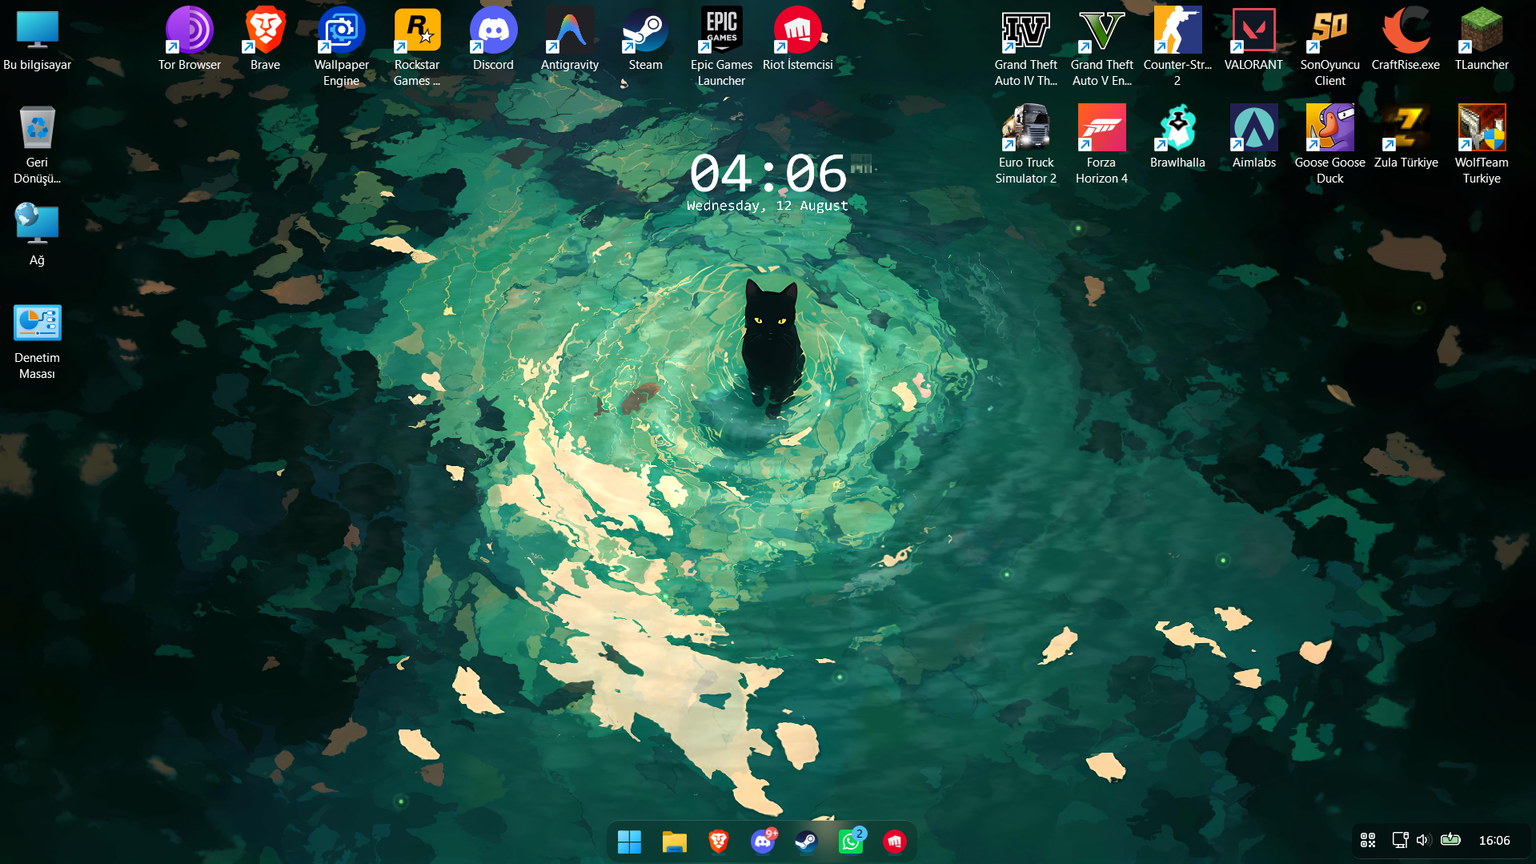Launch the Tor Browser shortcut

coord(190,40)
